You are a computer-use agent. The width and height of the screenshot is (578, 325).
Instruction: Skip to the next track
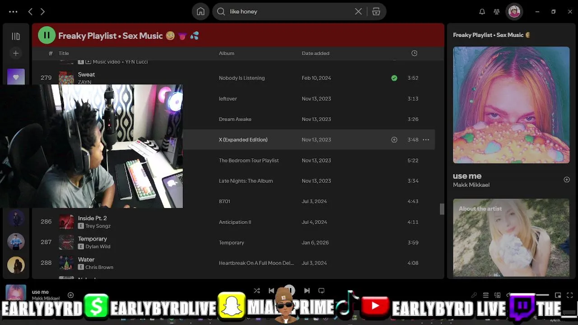[307, 291]
